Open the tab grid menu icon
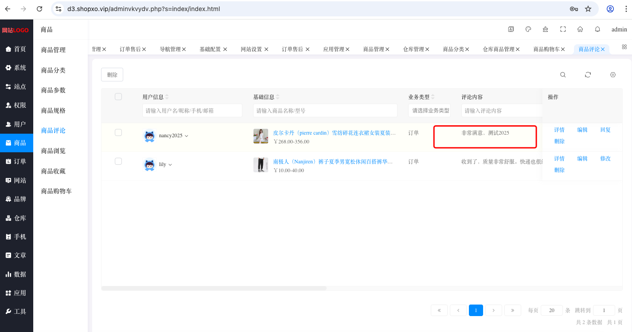632x332 pixels. [x=624, y=46]
